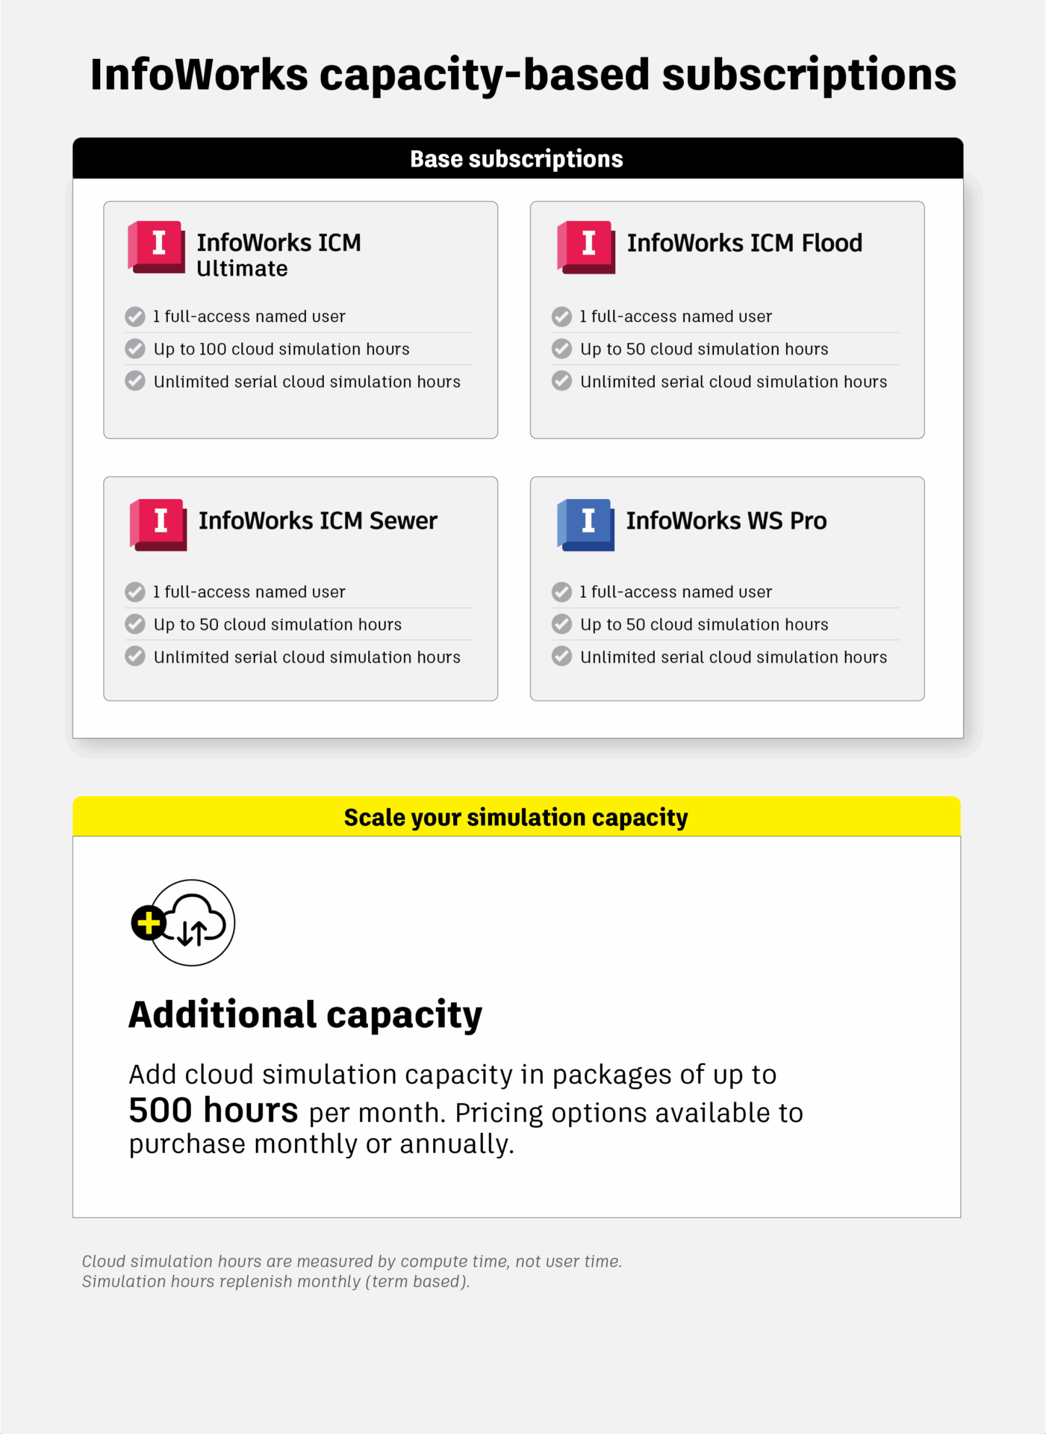Click ICM Sewer unlimited serial hours checkmark

135,657
